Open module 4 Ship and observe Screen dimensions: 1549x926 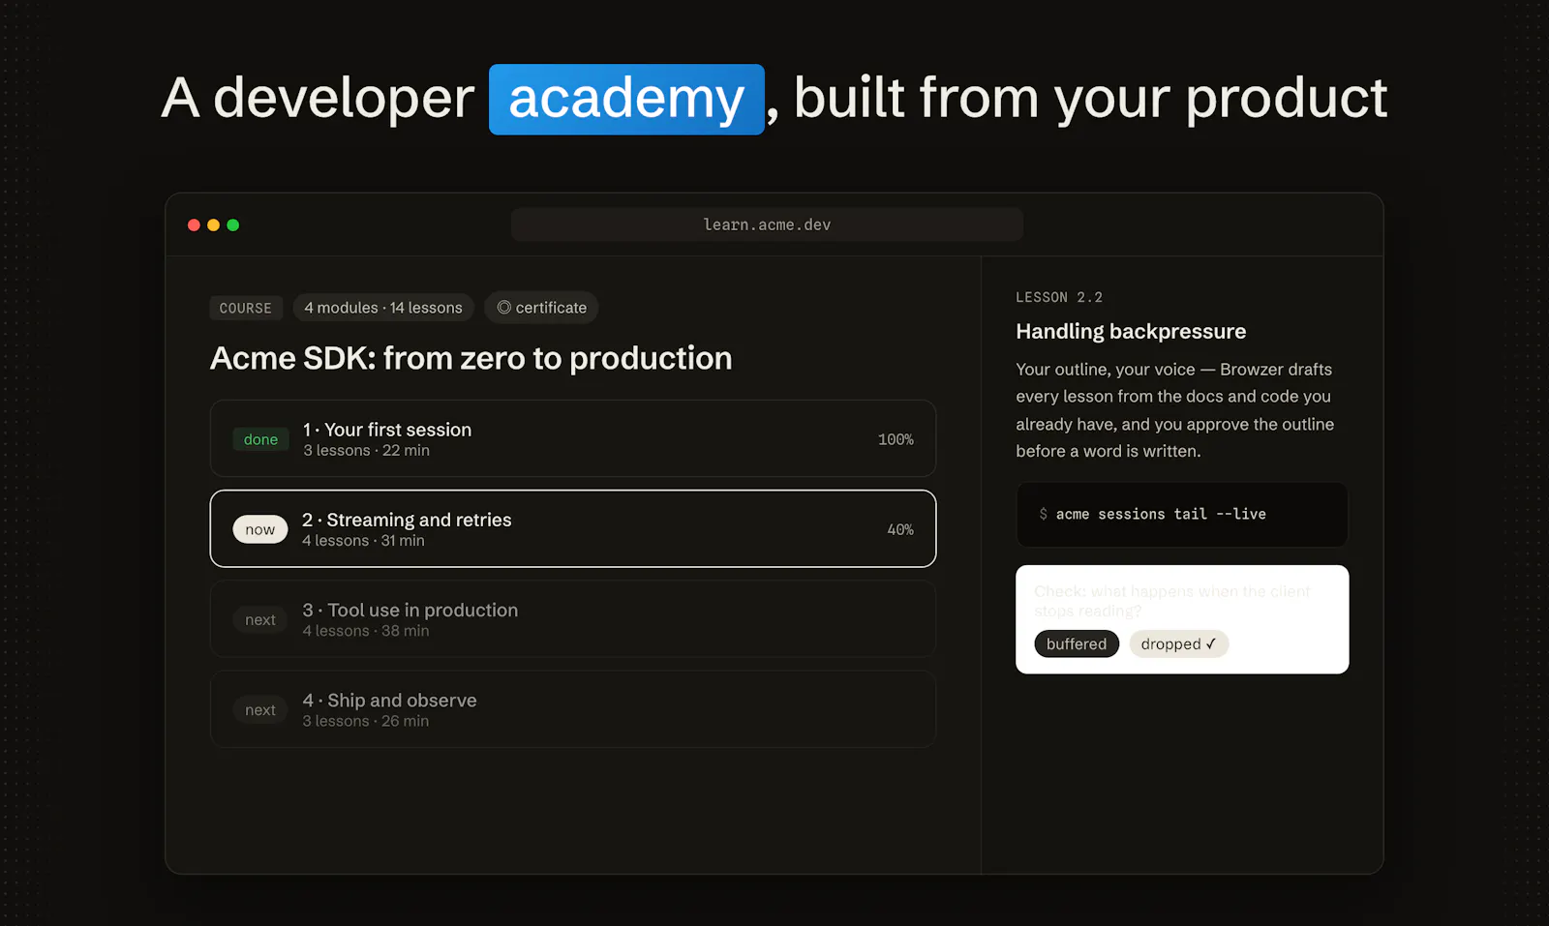[573, 709]
